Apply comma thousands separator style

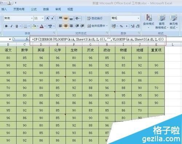[x=127, y=26]
